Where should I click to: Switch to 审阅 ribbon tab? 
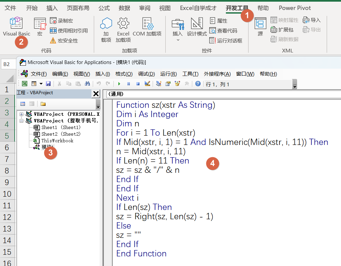145,8
